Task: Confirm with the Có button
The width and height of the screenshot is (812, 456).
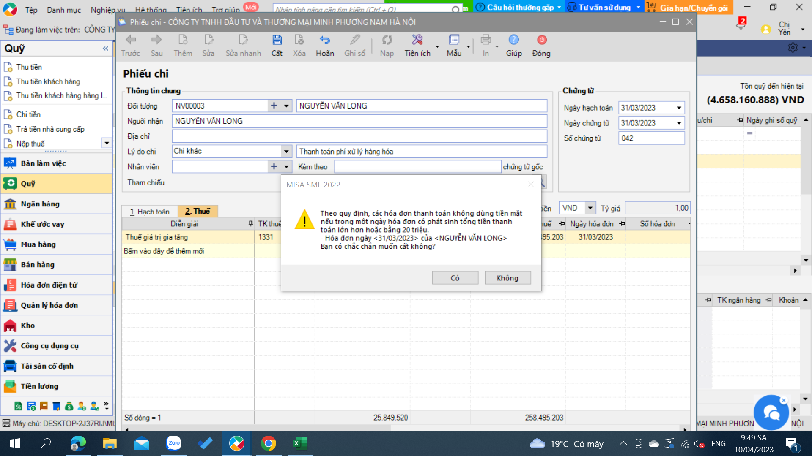Action: pos(455,278)
